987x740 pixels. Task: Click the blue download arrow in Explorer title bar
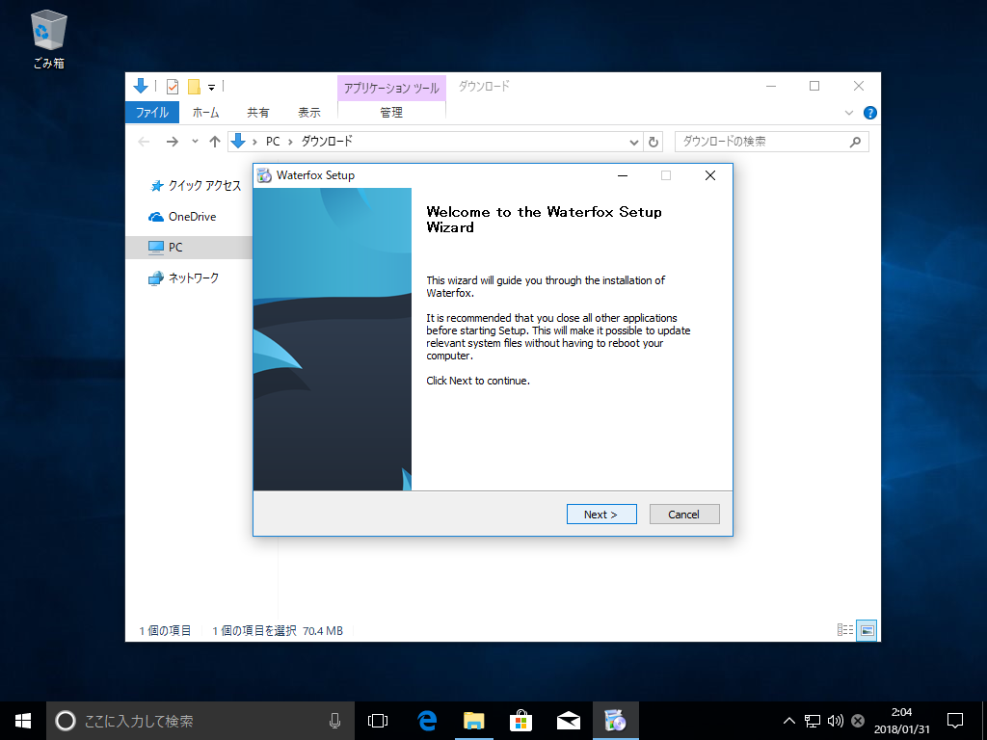141,86
